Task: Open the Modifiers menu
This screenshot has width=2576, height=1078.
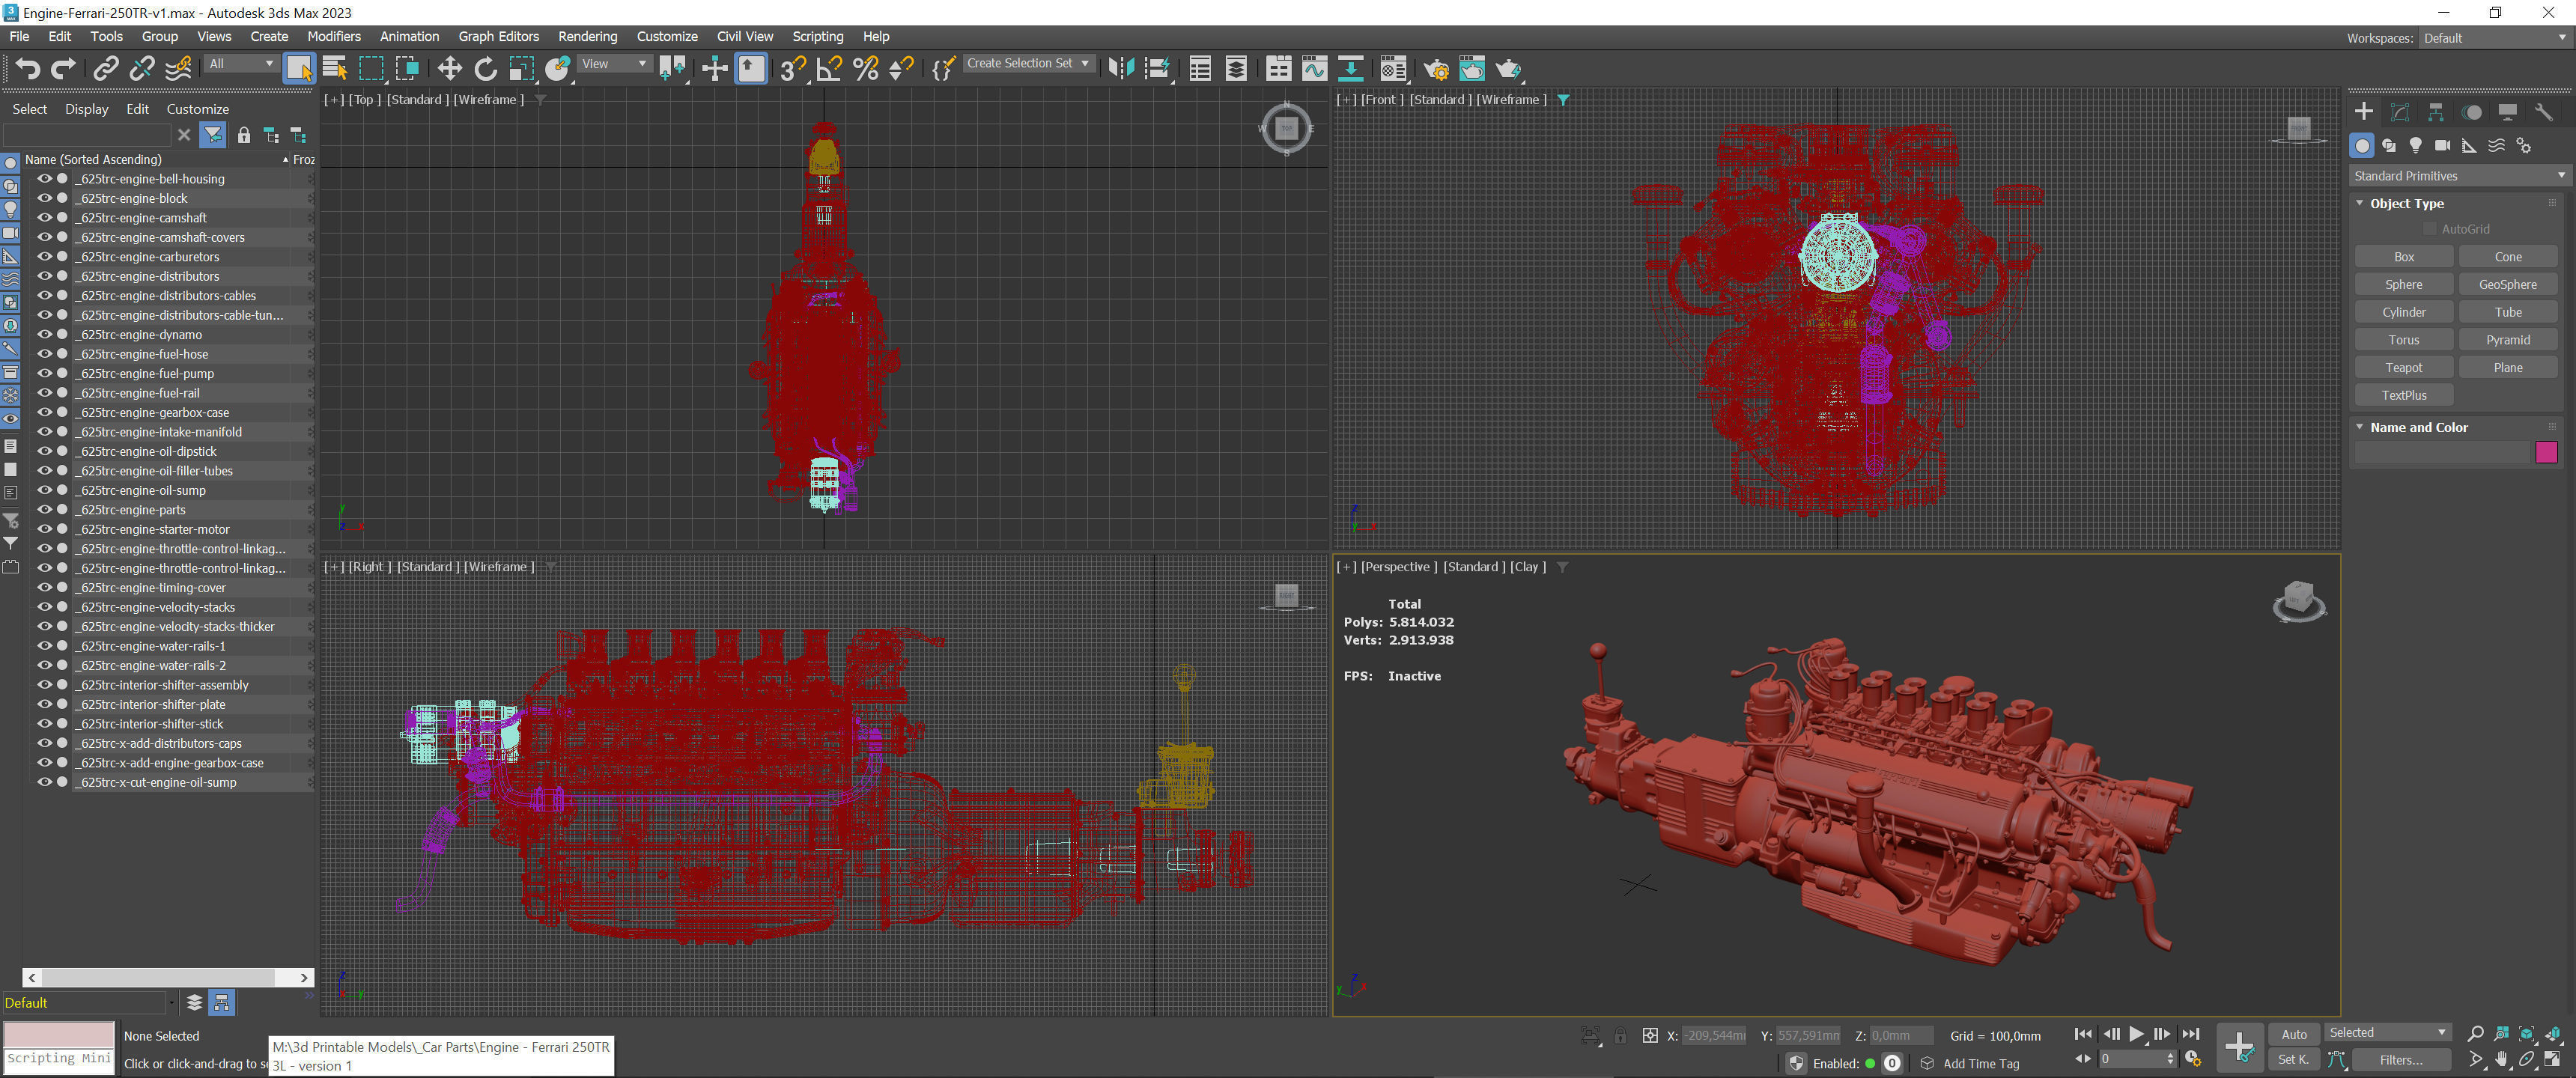Action: click(333, 36)
